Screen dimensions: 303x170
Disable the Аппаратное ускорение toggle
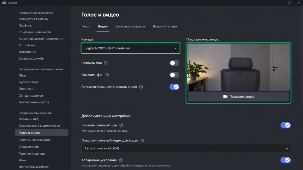tap(286, 160)
